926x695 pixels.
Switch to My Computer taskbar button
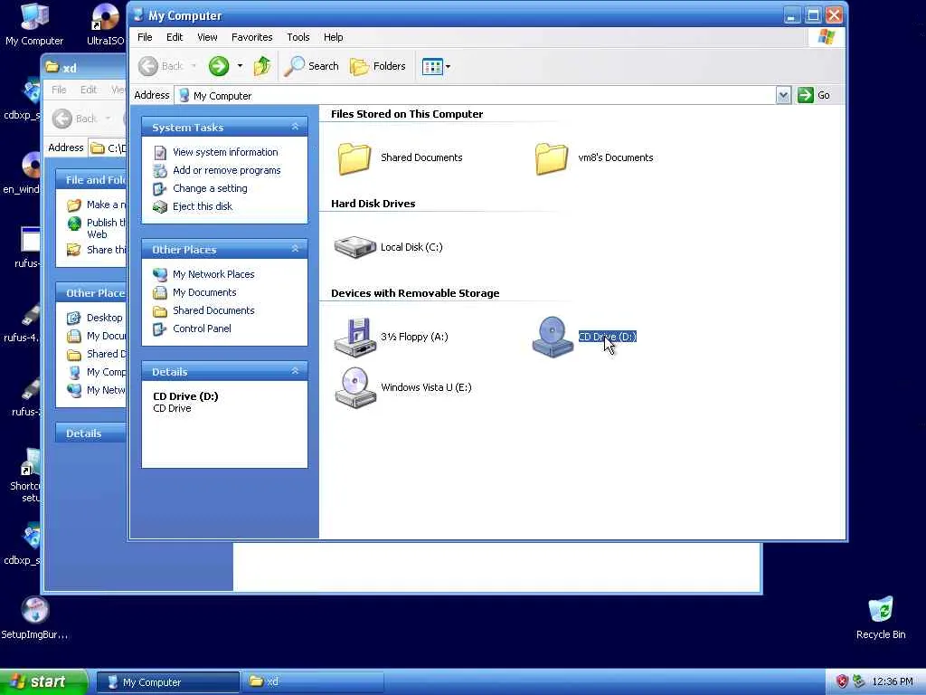168,682
